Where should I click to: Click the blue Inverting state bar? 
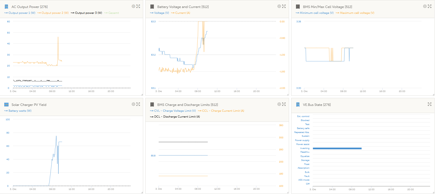(337, 148)
